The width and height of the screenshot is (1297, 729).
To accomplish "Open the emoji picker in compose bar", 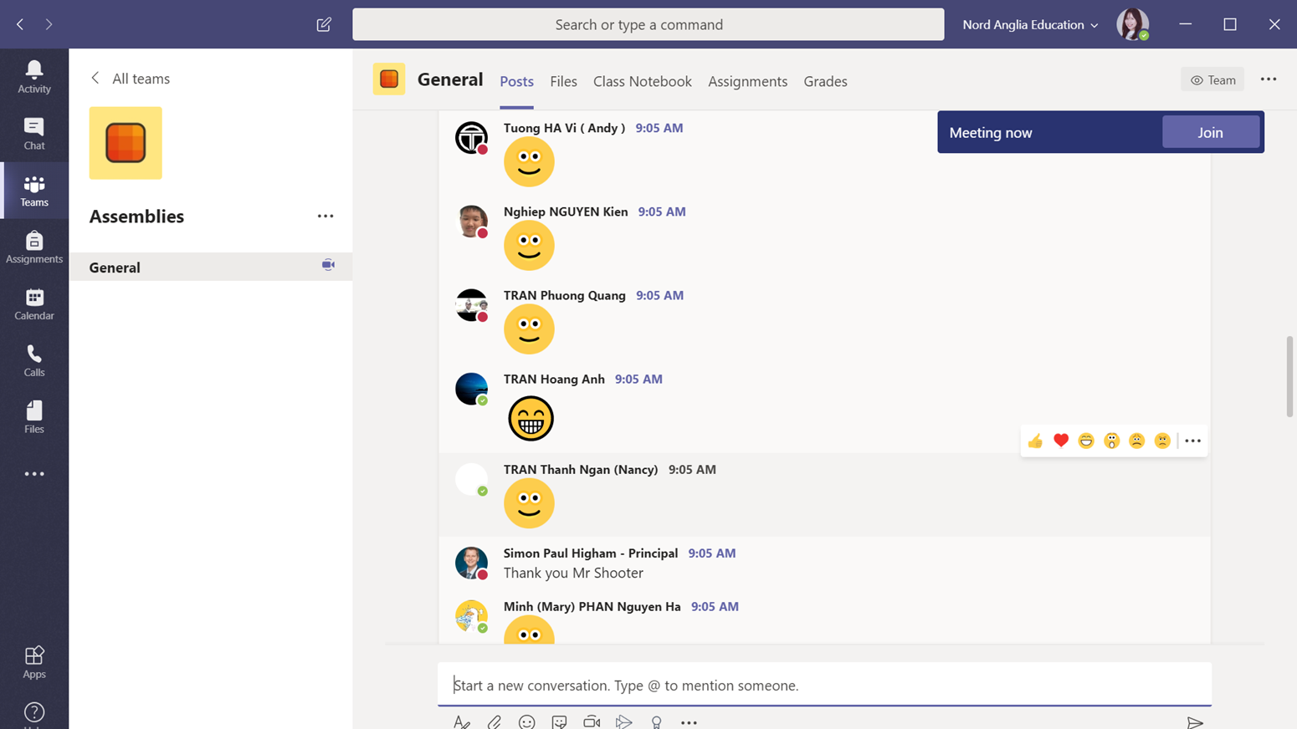I will pyautogui.click(x=526, y=721).
